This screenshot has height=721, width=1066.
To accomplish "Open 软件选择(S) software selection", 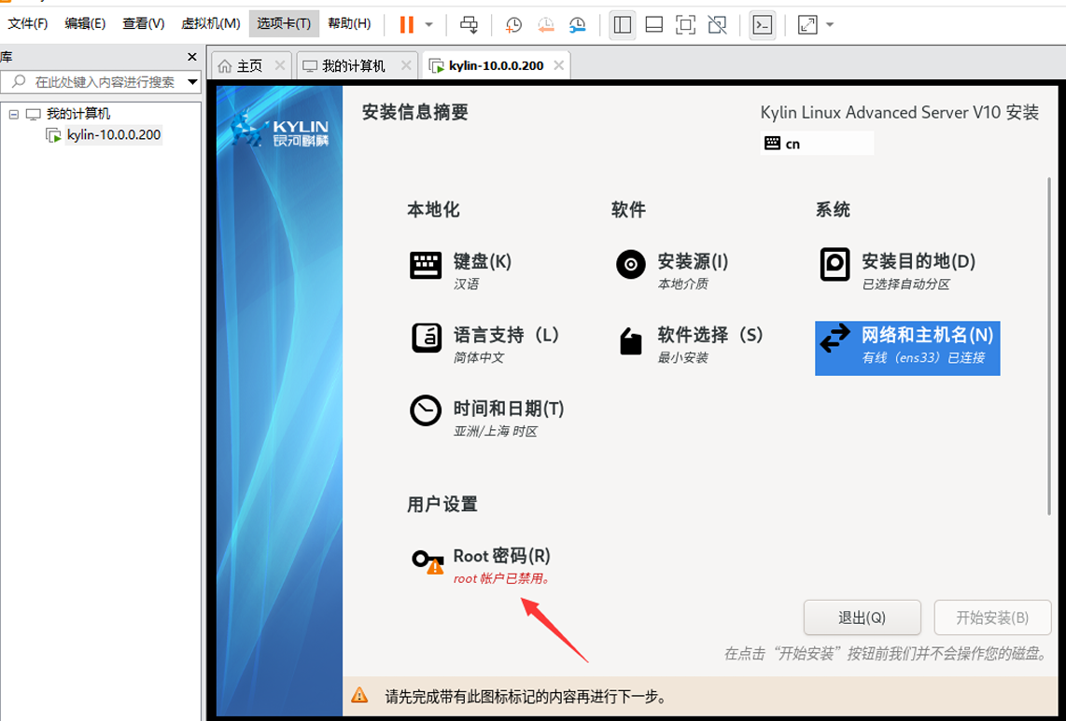I will point(690,344).
